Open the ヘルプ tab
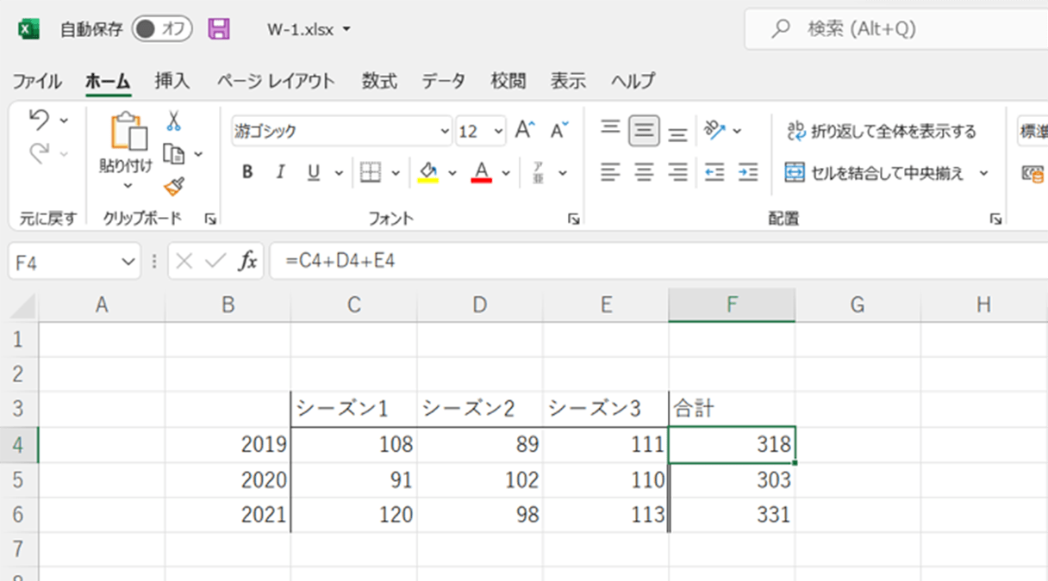The height and width of the screenshot is (581, 1048). pyautogui.click(x=633, y=82)
